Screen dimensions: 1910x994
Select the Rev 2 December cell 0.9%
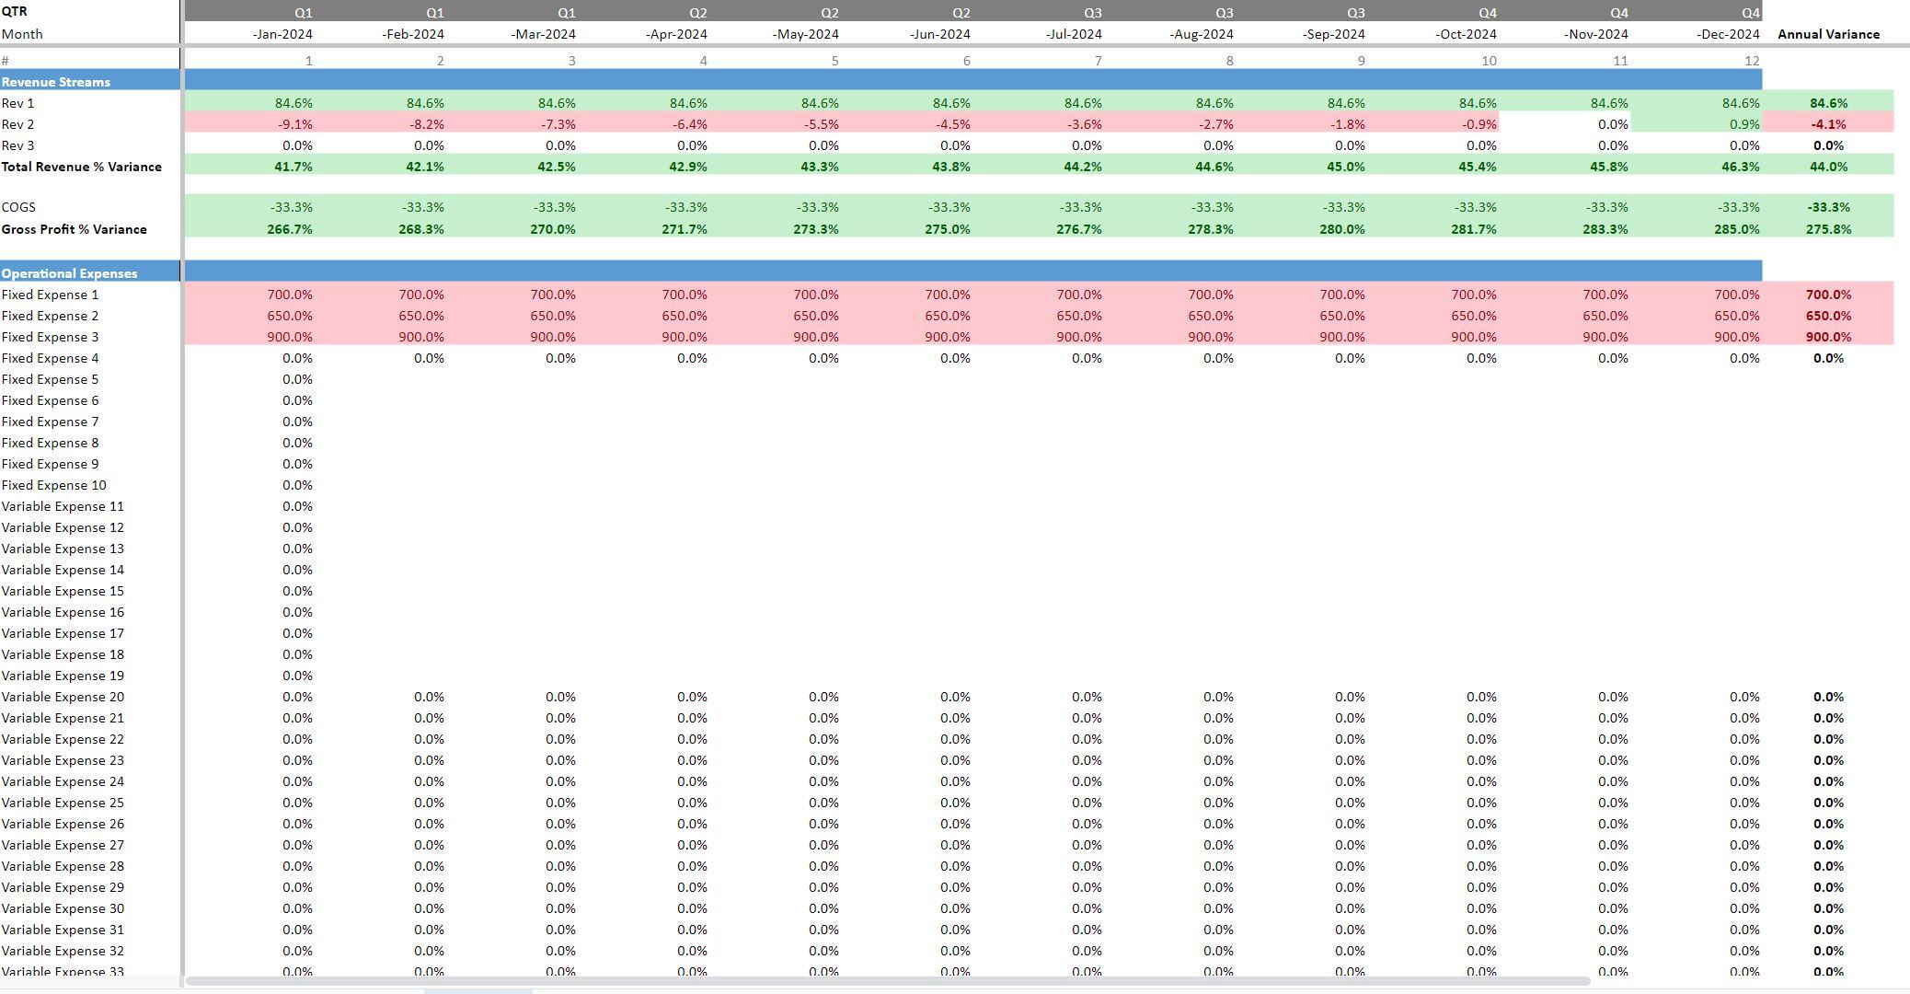pyautogui.click(x=1745, y=124)
